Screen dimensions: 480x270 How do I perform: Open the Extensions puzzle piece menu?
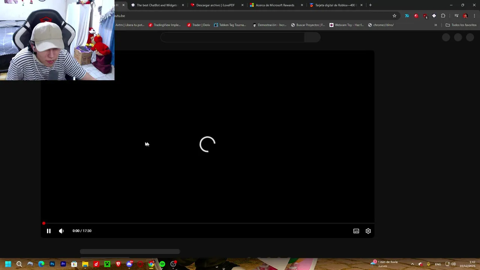point(443,16)
